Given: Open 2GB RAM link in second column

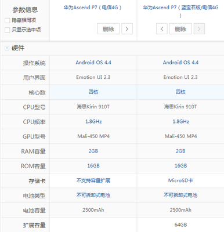Looking at the screenshot, I should point(180,151).
